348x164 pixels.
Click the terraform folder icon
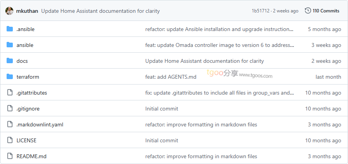coord(10,77)
